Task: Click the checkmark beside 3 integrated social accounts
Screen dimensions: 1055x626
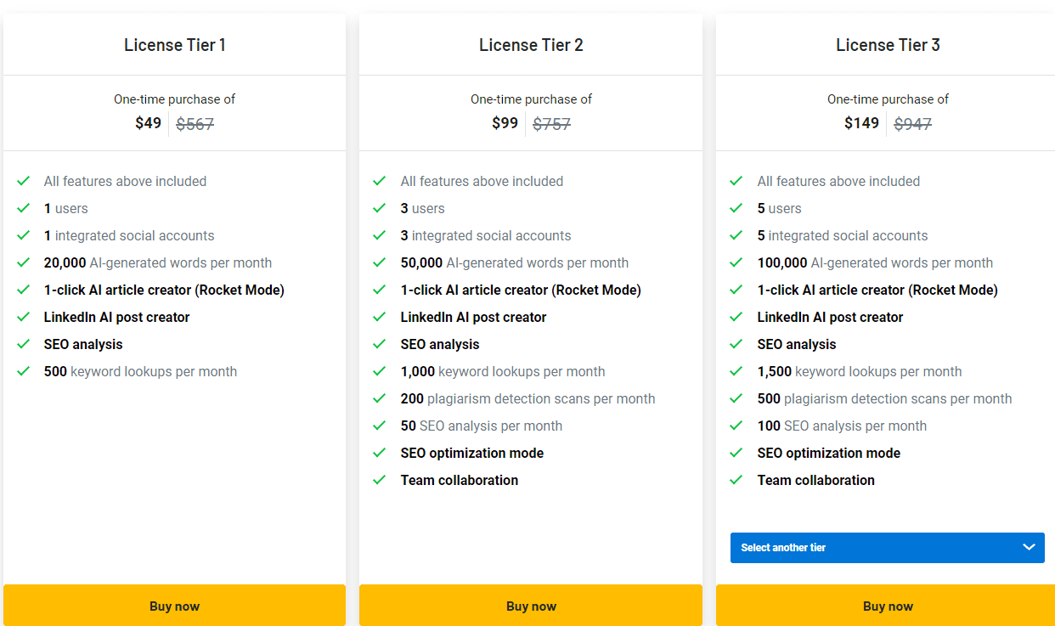Action: [380, 235]
